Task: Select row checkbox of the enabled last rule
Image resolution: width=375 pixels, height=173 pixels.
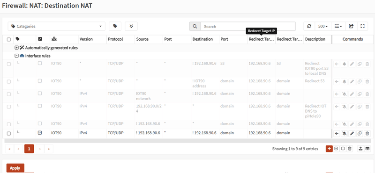Action: point(9,134)
